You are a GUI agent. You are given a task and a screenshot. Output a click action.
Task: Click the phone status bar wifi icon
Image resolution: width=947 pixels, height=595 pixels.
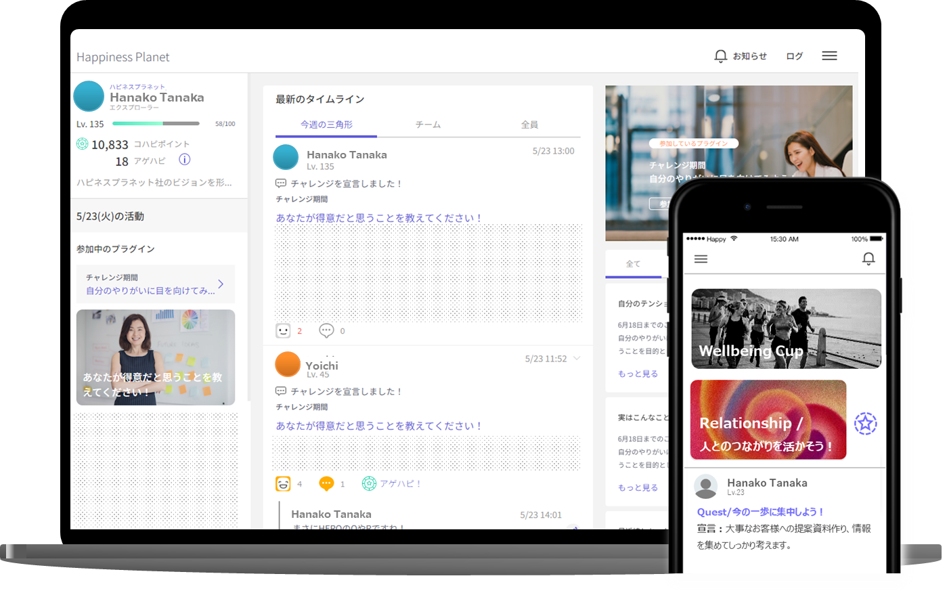click(734, 238)
